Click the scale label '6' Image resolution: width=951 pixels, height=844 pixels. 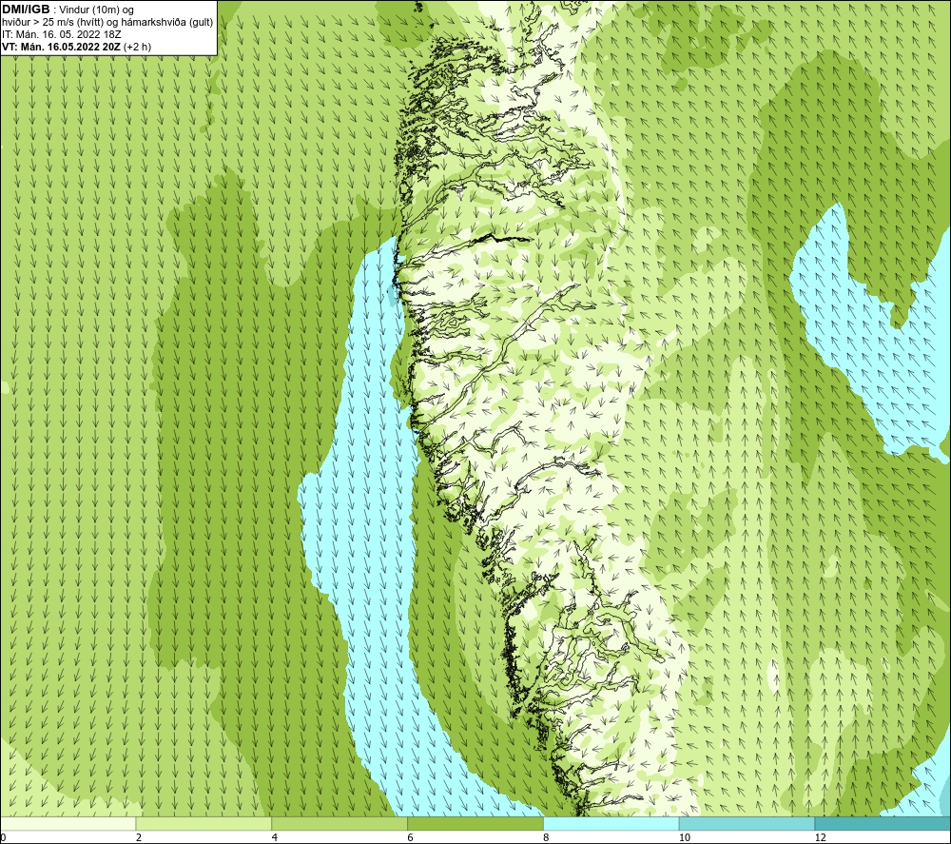(411, 837)
